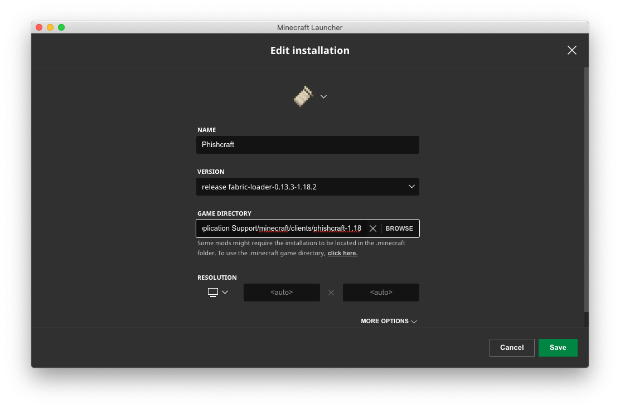This screenshot has height=409, width=620.
Task: Click the Name field containing Phishcraft
Action: 307,144
